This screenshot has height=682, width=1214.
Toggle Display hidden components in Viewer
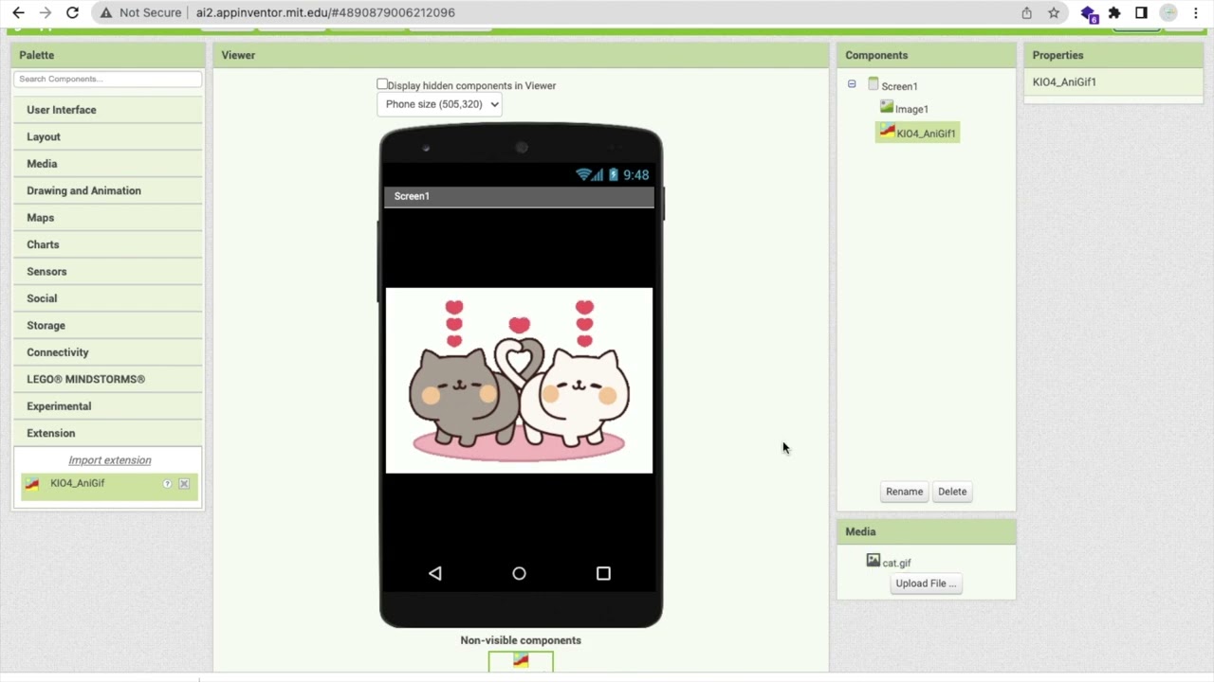click(382, 84)
